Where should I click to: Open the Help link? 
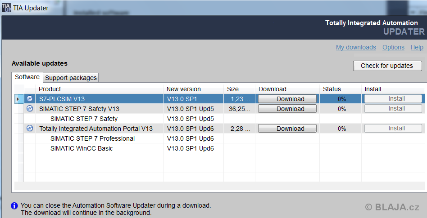417,47
